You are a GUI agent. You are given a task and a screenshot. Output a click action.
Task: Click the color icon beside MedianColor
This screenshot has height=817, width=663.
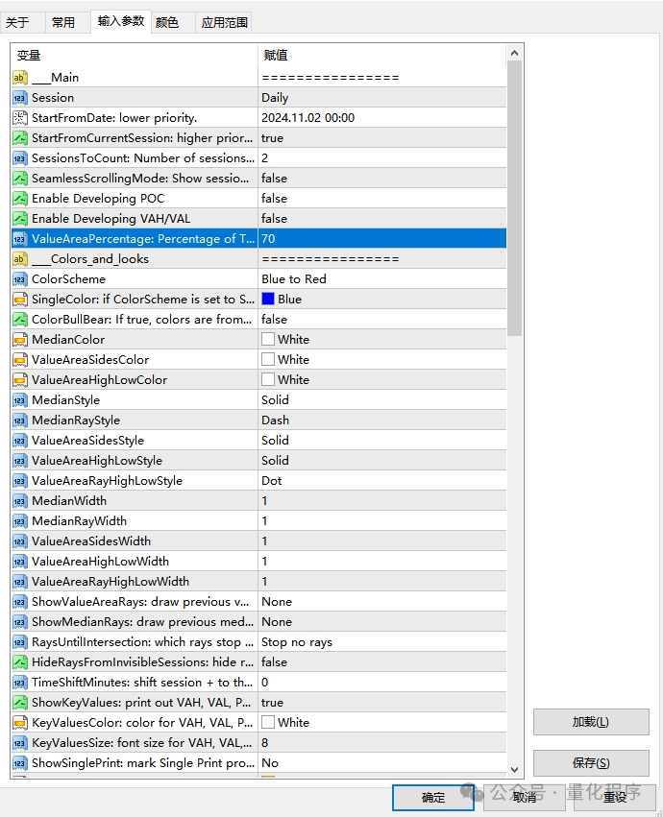coord(20,340)
